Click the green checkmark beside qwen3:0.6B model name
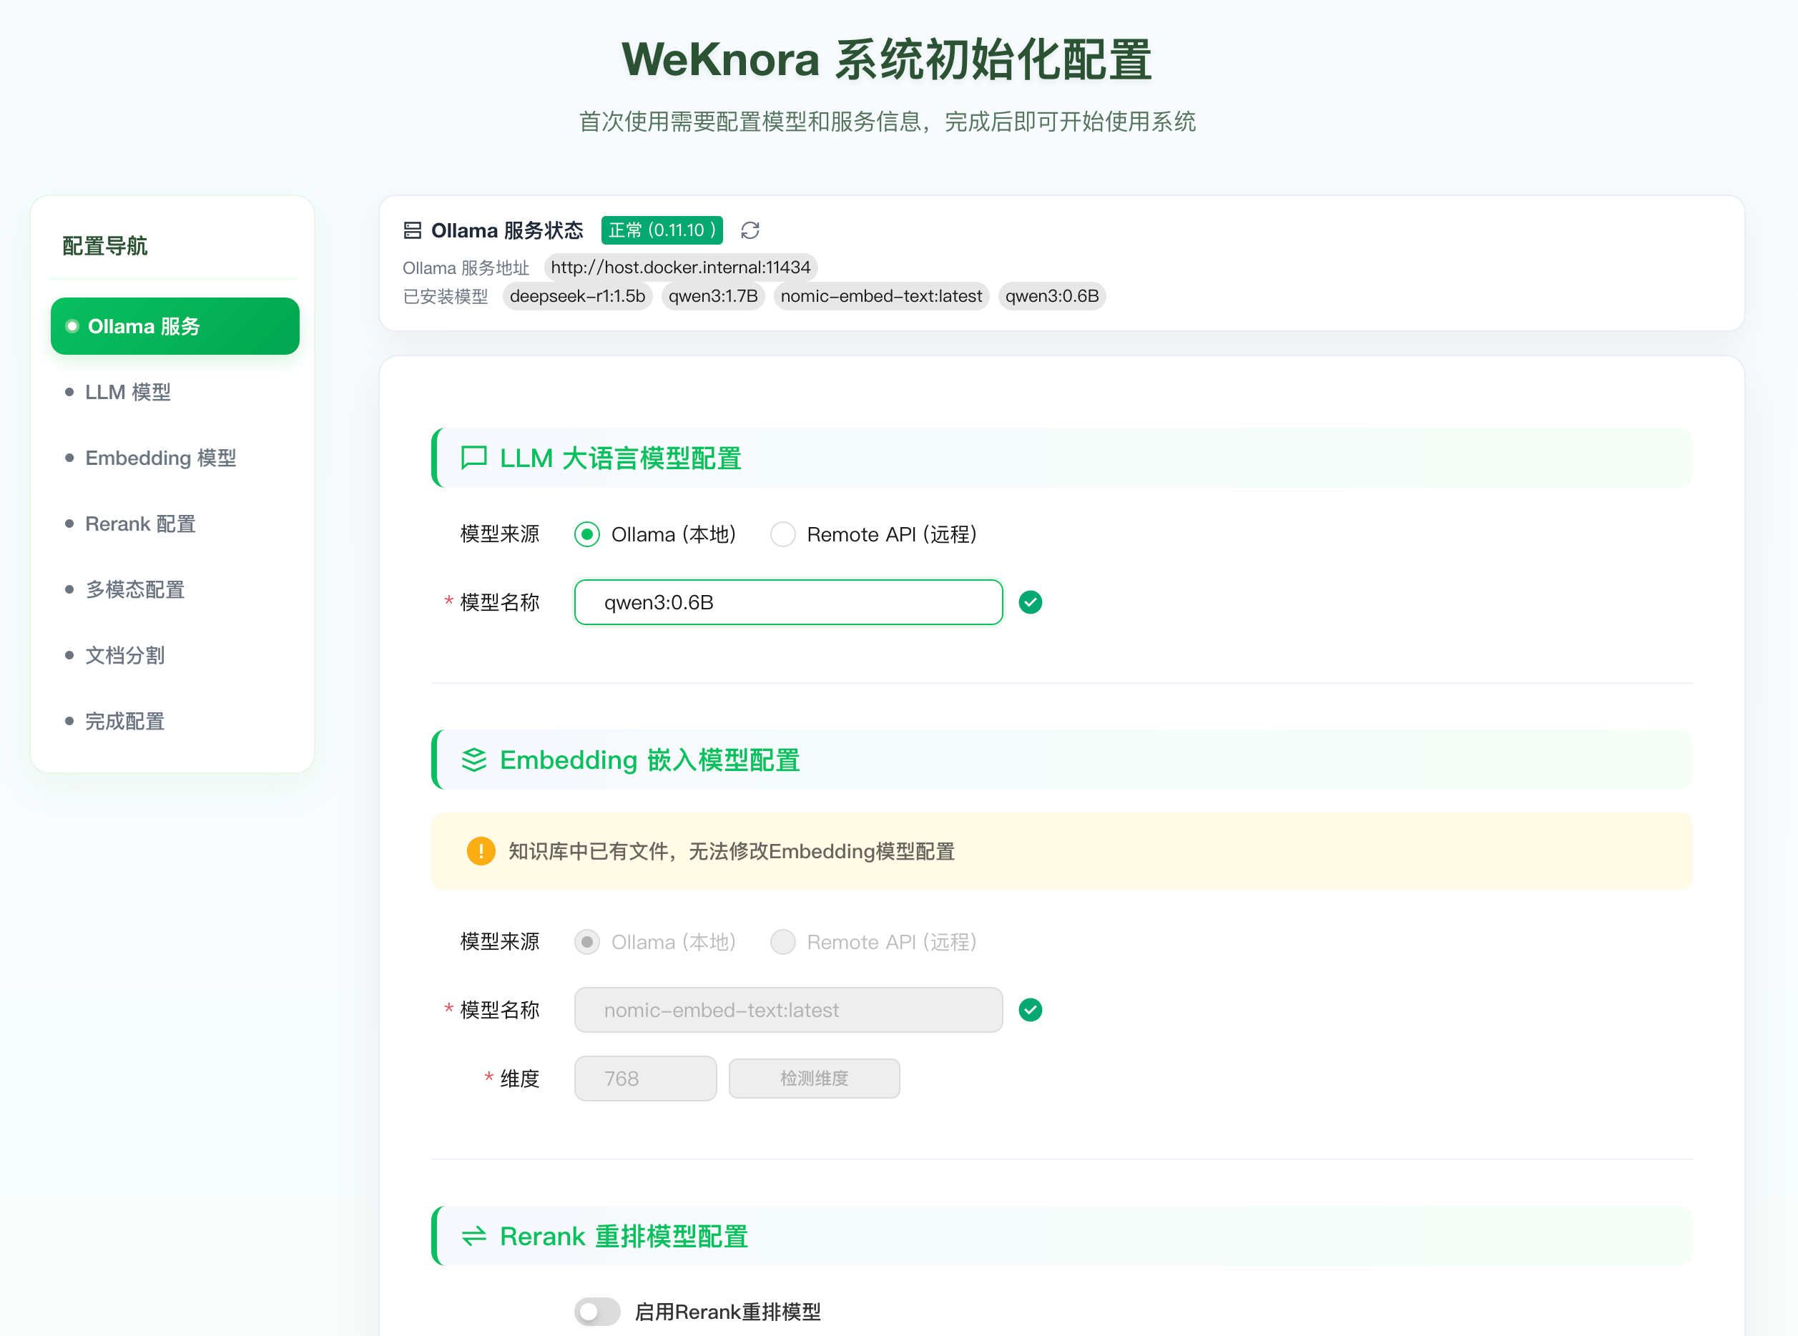The width and height of the screenshot is (1798, 1336). pos(1030,601)
